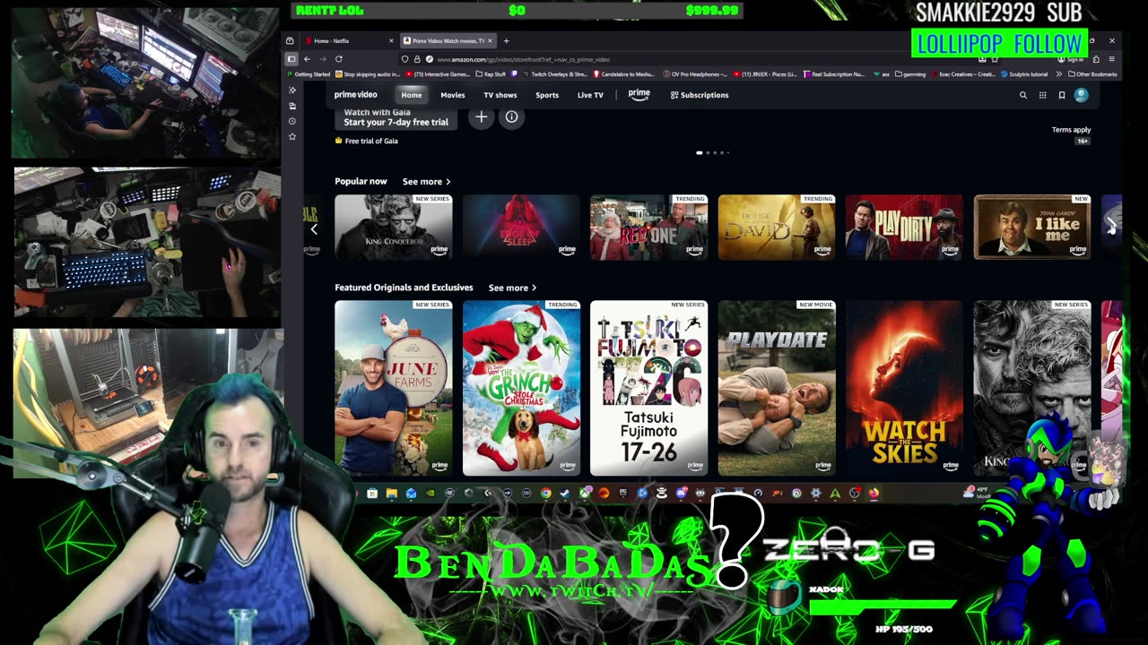Open Firefox from the taskbar
The image size is (1148, 645).
[x=873, y=493]
